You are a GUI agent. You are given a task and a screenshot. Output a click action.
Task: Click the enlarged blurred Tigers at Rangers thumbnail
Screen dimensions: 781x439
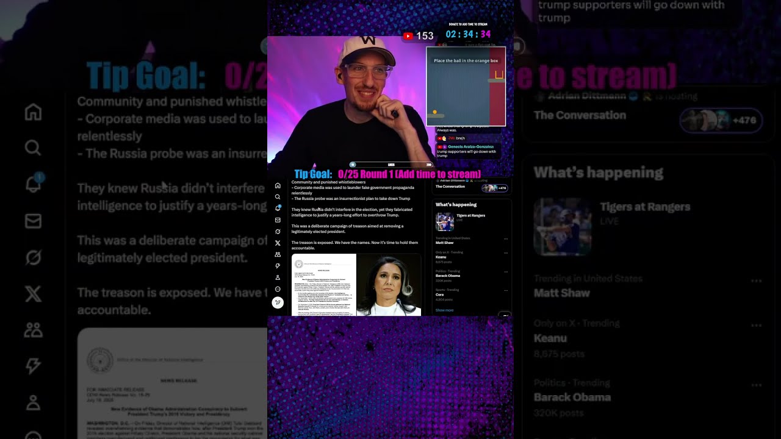tap(563, 227)
